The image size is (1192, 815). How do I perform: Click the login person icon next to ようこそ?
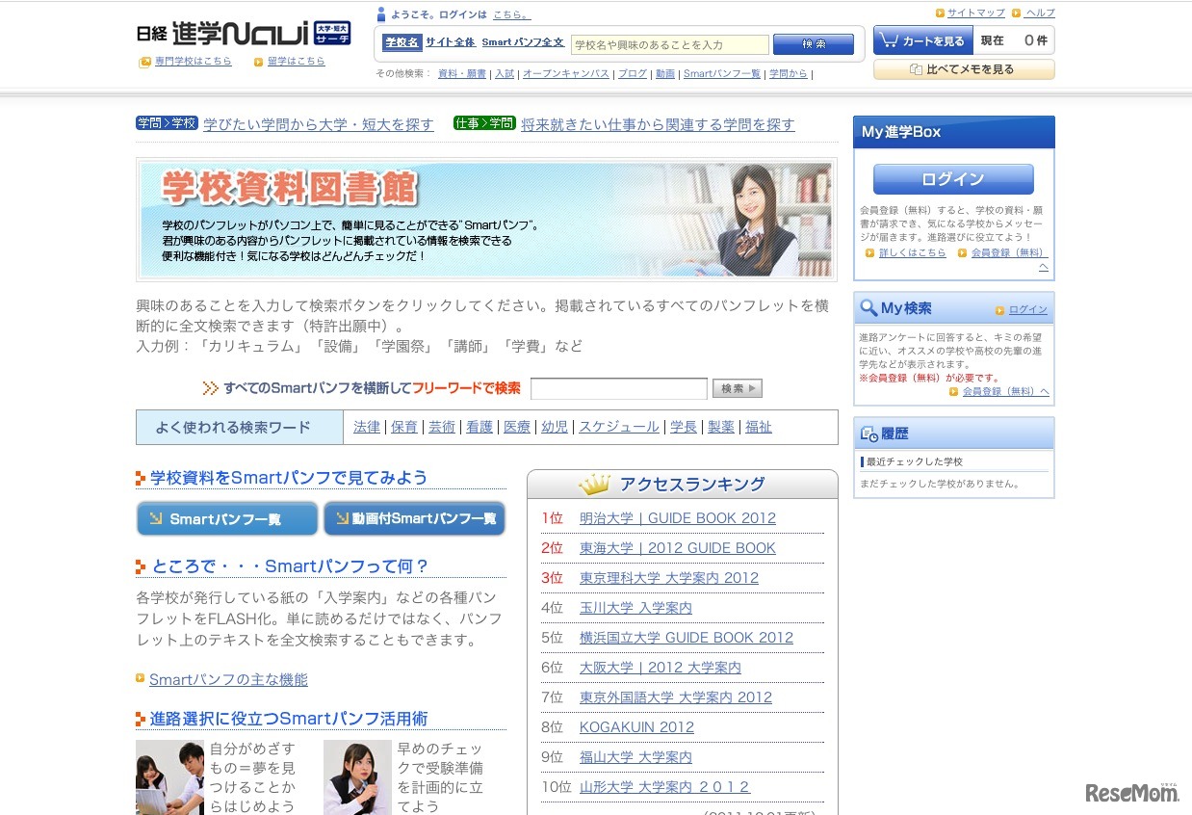click(x=380, y=13)
